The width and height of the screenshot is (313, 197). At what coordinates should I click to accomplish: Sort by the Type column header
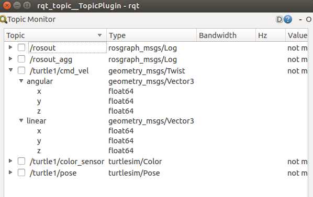(151, 35)
